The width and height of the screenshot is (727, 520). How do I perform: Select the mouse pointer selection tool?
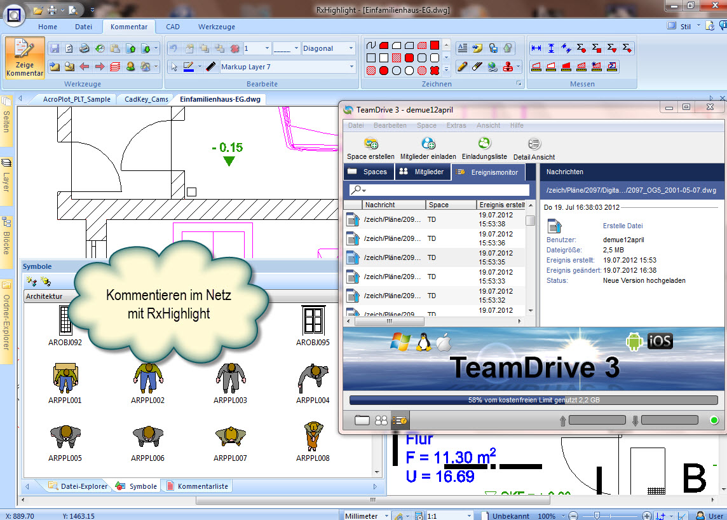pyautogui.click(x=175, y=67)
